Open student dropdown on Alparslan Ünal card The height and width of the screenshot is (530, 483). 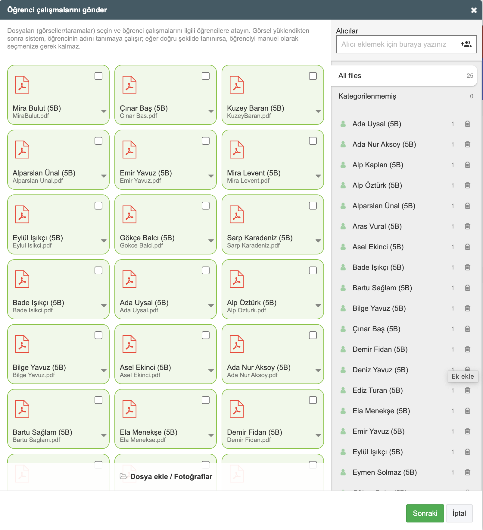click(x=104, y=176)
